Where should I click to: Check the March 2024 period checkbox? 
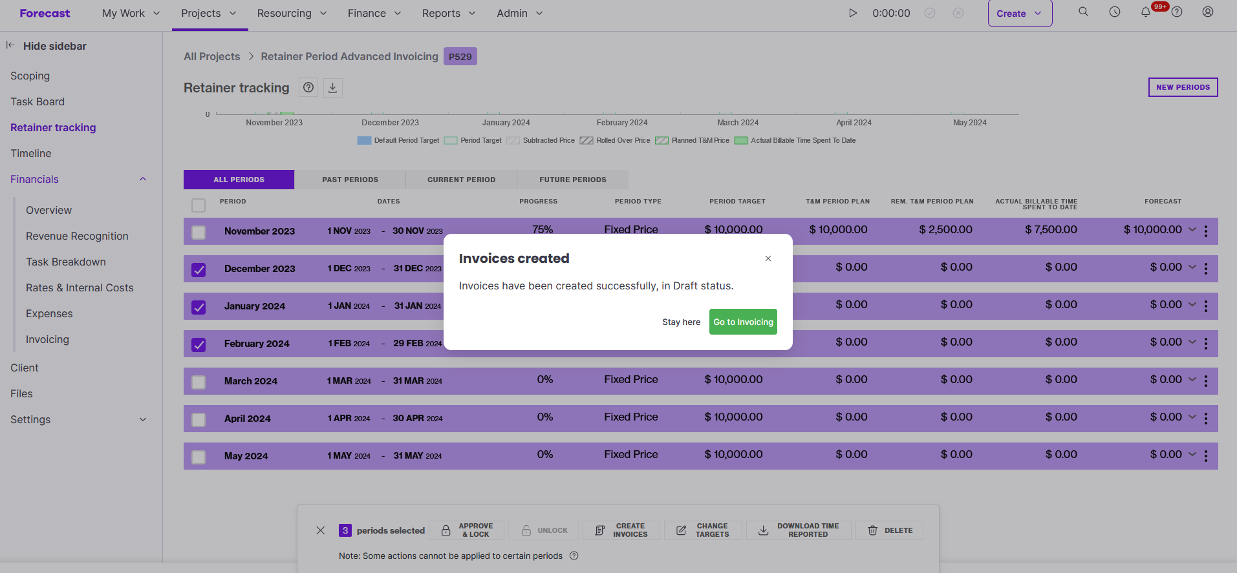click(199, 382)
